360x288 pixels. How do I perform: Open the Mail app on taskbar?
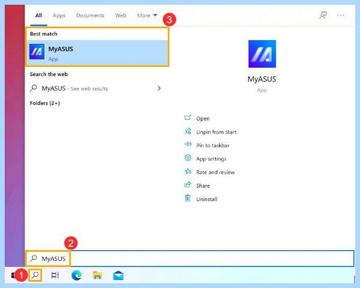click(118, 275)
